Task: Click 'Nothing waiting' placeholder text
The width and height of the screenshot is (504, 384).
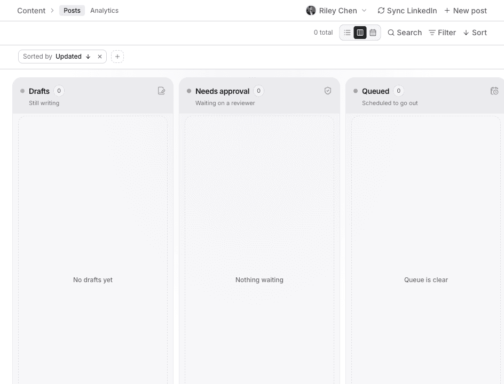Action: click(259, 280)
